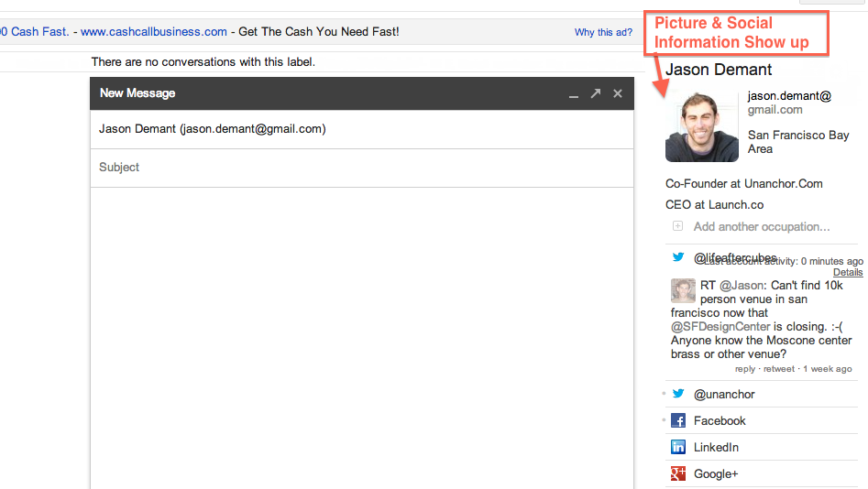Click the plus icon to add another occupation
The image size is (868, 489).
click(x=677, y=225)
